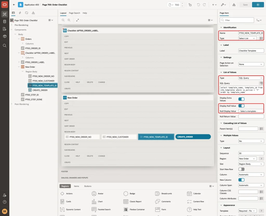Click the property Filter search field
266x216 pixels.
237,20
